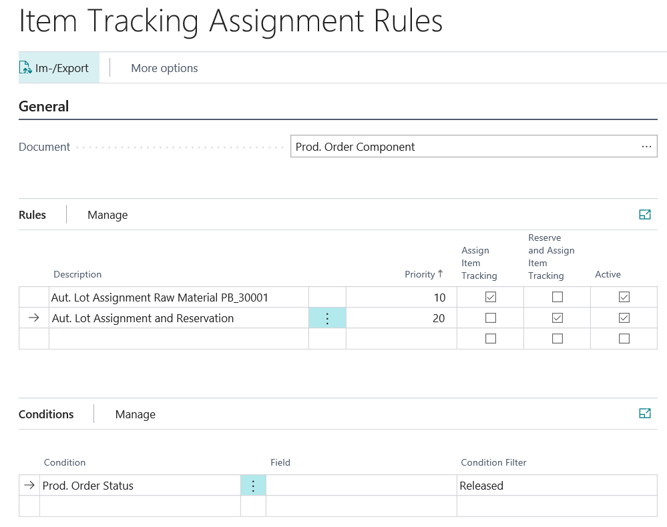Click the Condition column header
667x527 pixels.
[65, 462]
